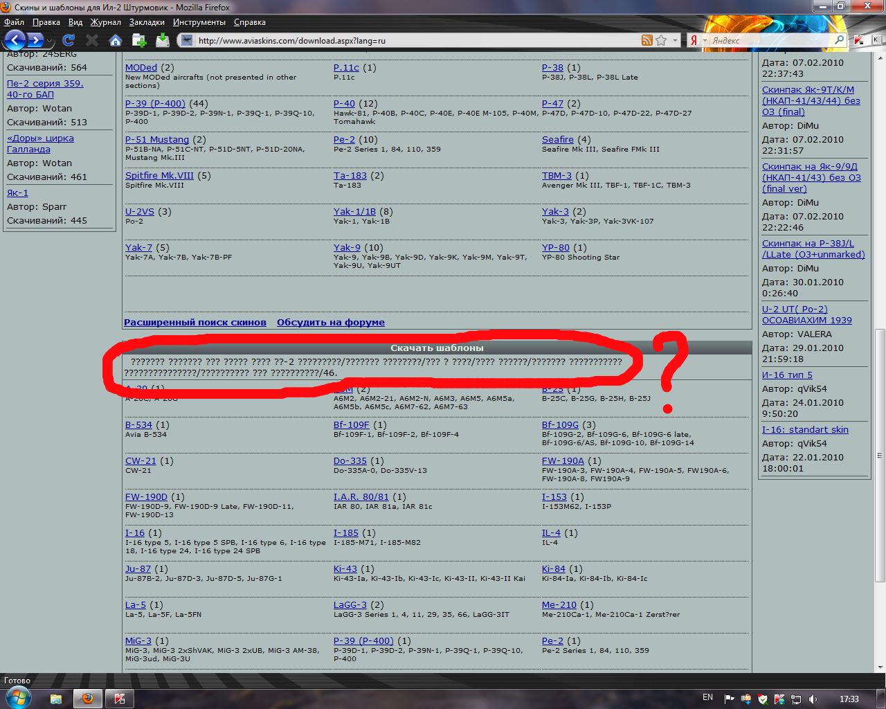Open the «Доры» цирка Галланда sidebar link
886x709 pixels.
tap(40, 144)
